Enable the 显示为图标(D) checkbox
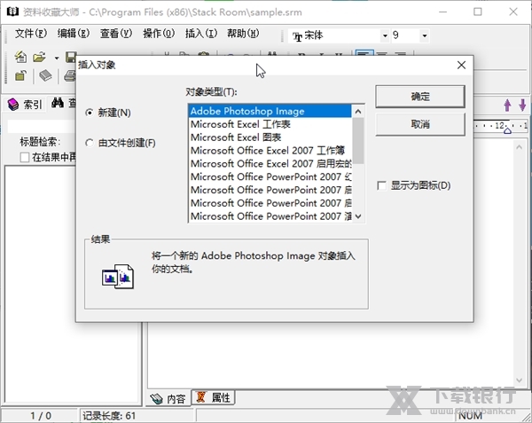The width and height of the screenshot is (532, 423). [381, 185]
